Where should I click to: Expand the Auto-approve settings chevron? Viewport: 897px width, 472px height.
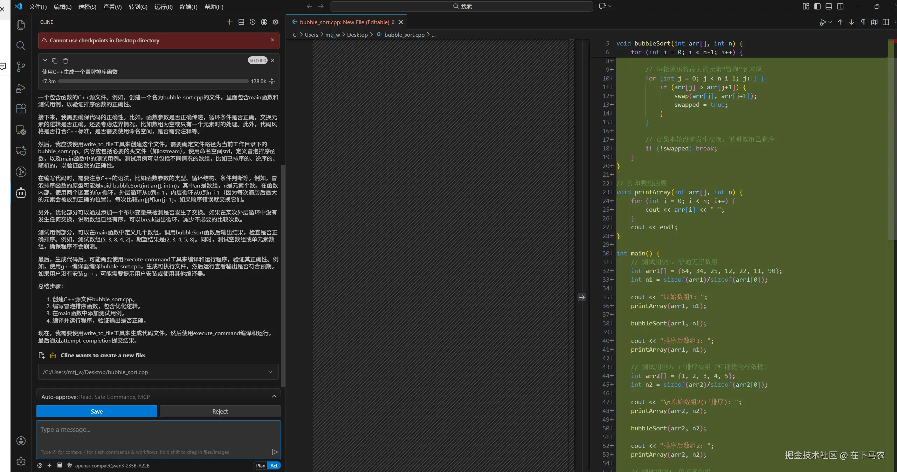coord(274,396)
